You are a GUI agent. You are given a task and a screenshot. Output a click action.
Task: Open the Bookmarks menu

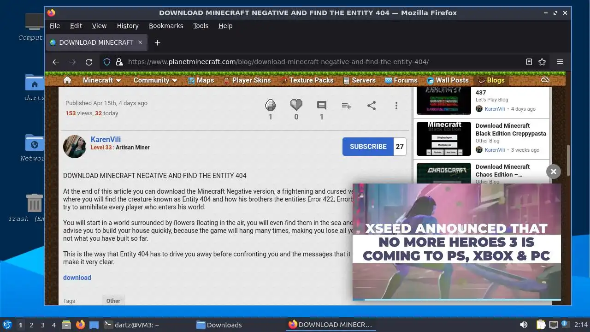(166, 26)
